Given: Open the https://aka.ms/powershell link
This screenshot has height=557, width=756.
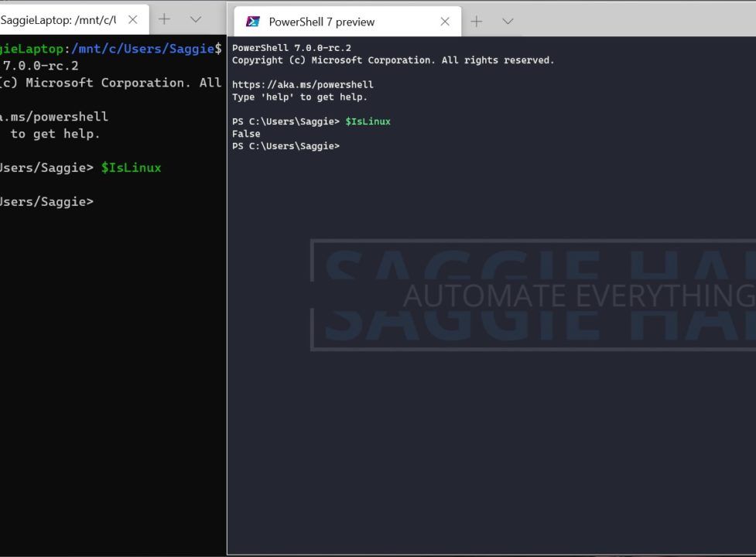Looking at the screenshot, I should click(303, 84).
